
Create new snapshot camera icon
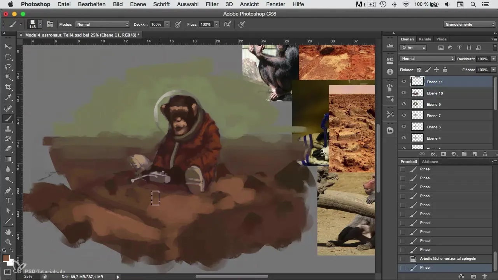[473, 276]
